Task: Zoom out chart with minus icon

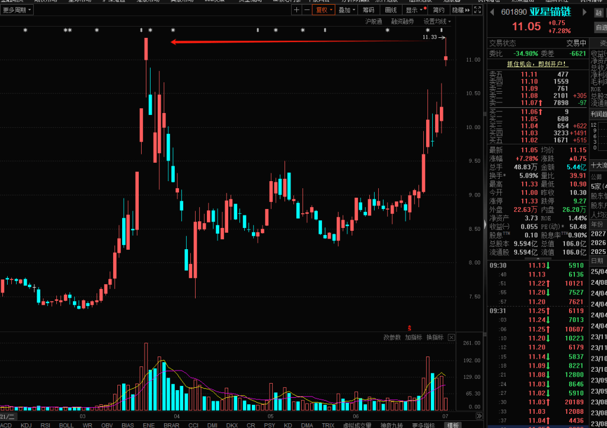Action: (x=307, y=10)
